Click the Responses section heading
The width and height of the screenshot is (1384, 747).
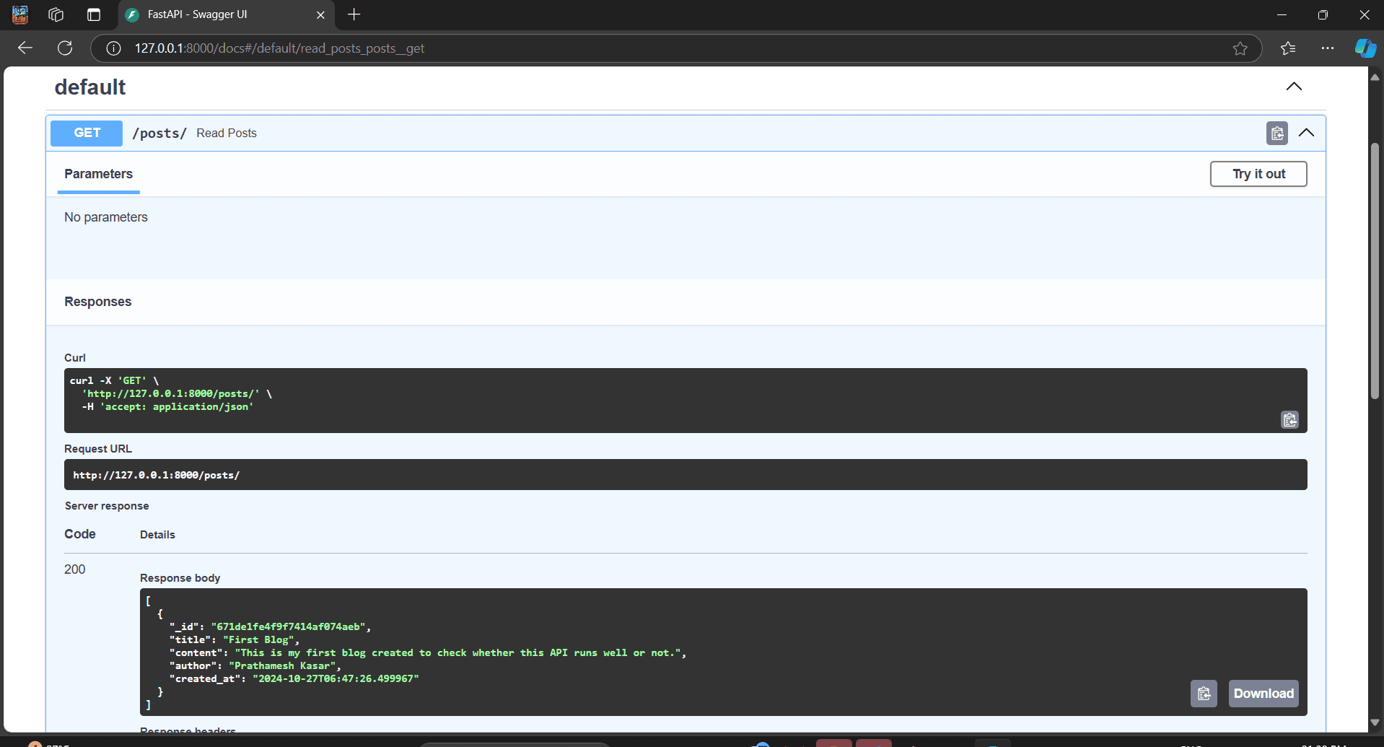[97, 302]
